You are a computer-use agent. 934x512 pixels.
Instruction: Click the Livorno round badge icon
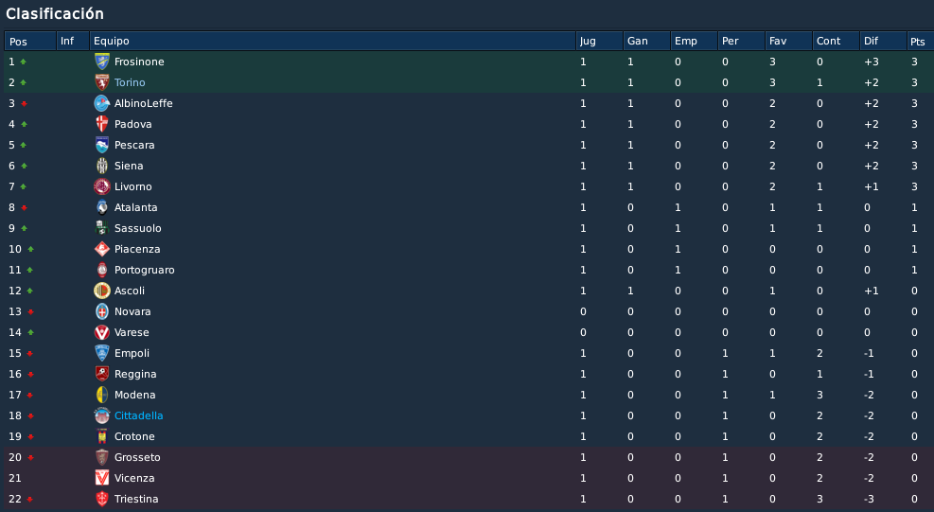(x=102, y=186)
